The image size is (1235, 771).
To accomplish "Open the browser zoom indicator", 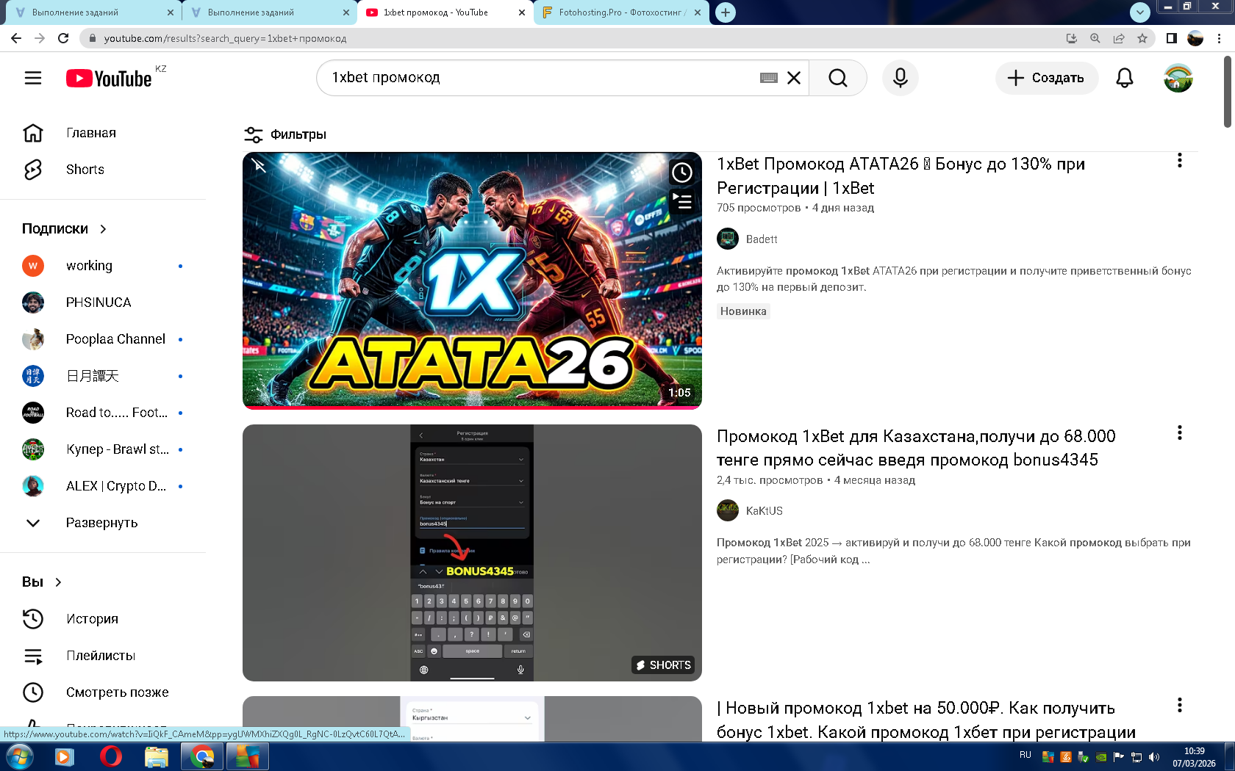I will 1095,38.
